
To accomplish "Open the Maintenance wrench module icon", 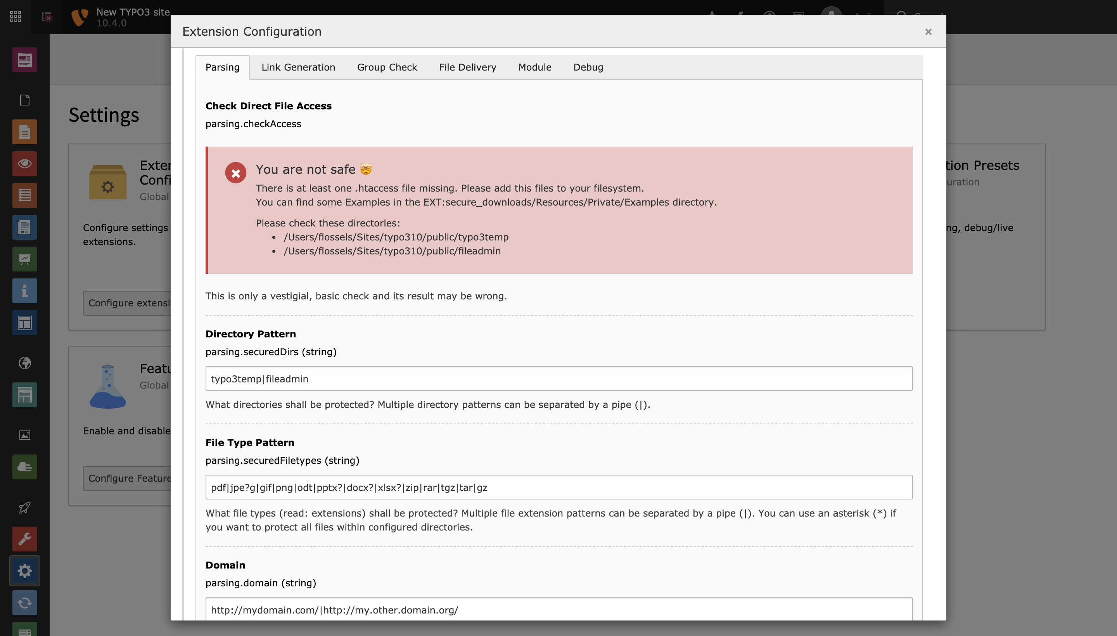I will click(24, 539).
